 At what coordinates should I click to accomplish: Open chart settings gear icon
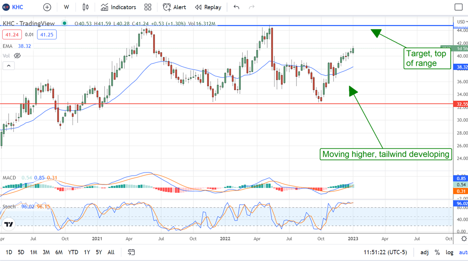(x=463, y=238)
